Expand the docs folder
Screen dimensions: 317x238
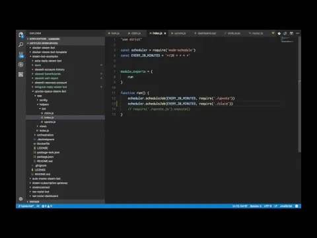point(65,65)
